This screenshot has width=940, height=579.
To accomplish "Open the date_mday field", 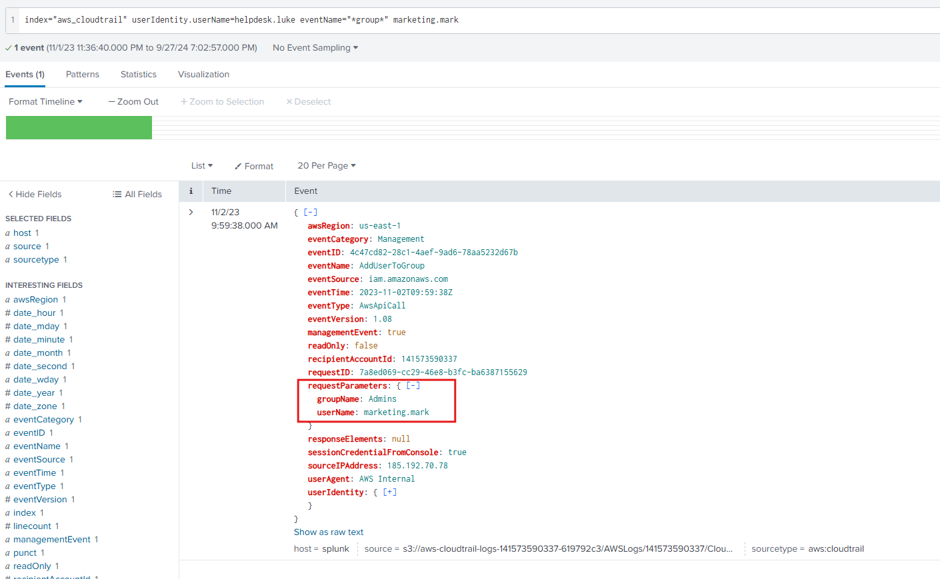I will [36, 326].
